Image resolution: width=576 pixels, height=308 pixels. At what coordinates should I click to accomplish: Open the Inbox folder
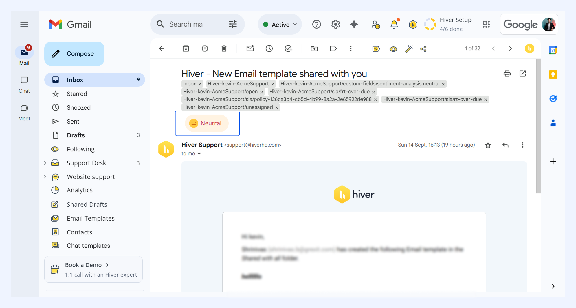[95, 80]
